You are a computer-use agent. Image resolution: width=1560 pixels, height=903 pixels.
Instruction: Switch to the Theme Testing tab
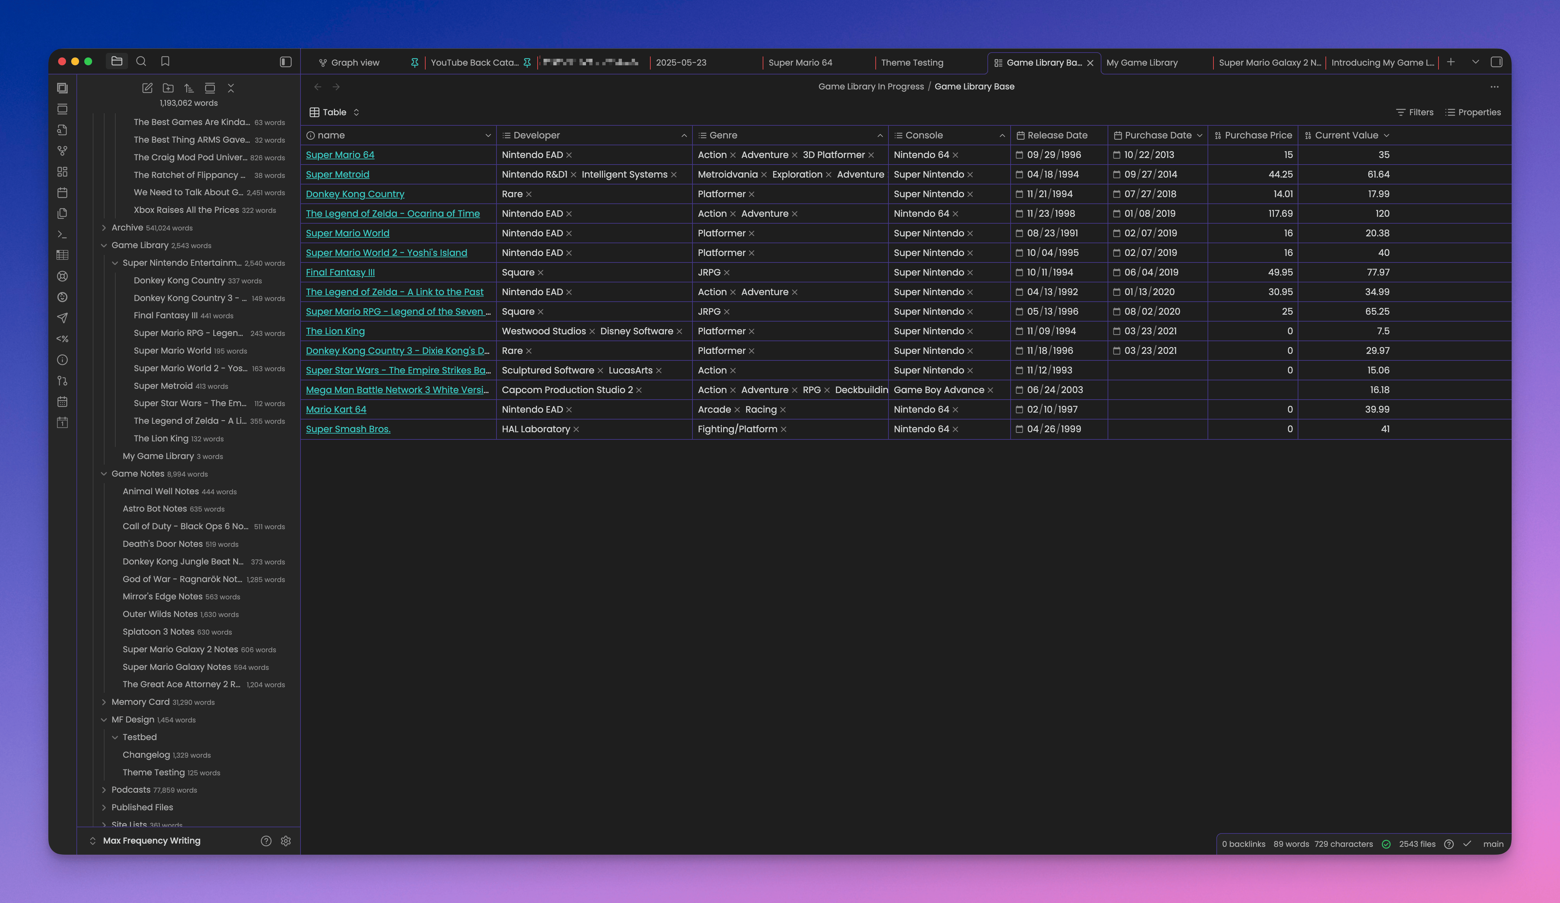(x=912, y=62)
